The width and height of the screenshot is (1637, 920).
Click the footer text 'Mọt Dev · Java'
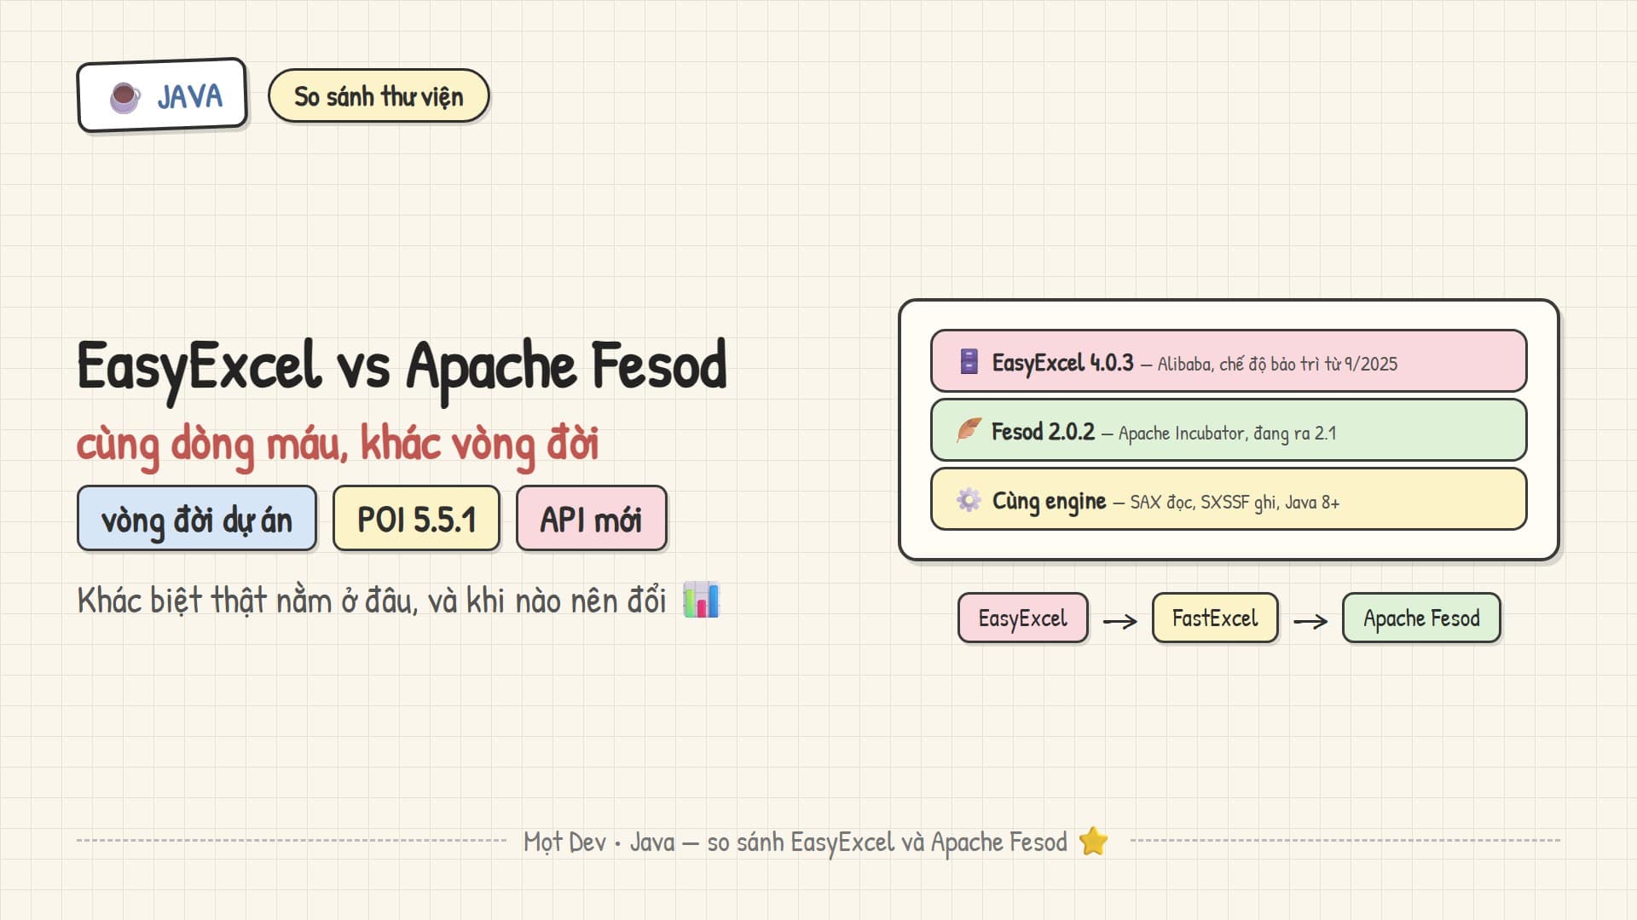599,842
